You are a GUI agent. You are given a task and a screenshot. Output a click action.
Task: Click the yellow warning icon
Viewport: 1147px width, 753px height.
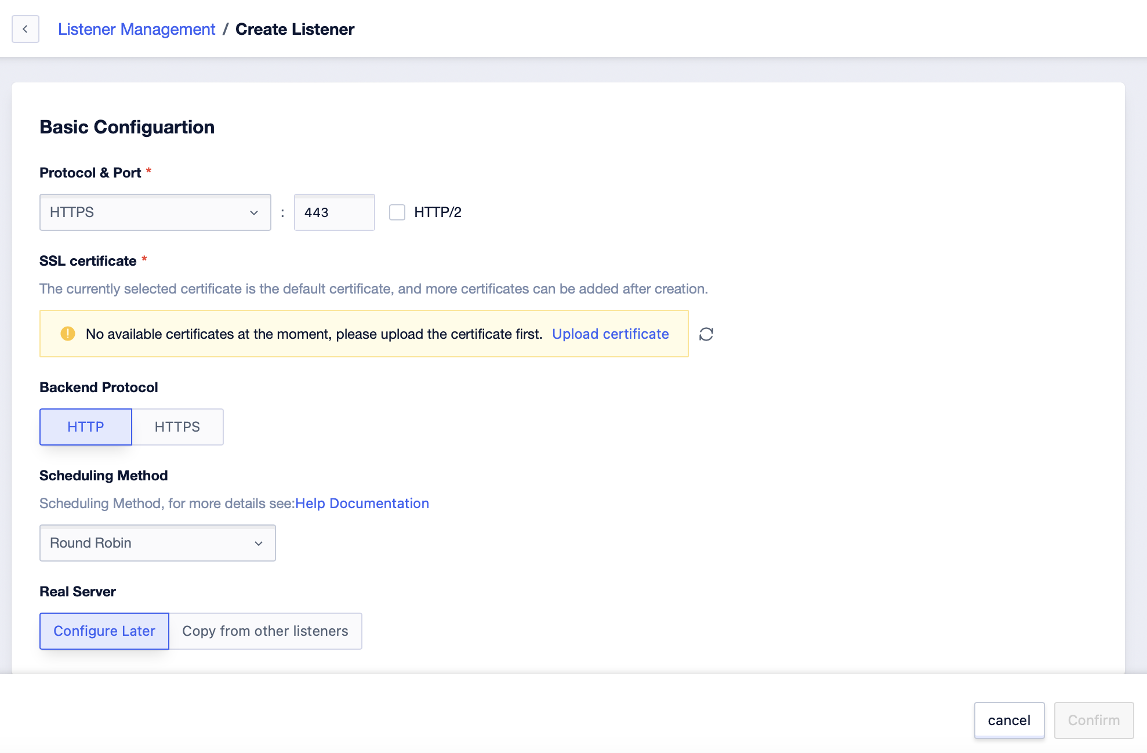[68, 334]
